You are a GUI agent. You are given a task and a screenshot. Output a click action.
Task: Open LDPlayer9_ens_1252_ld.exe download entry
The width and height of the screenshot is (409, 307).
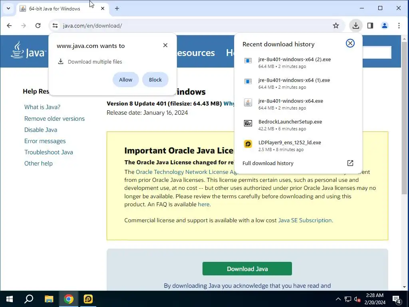(298, 146)
